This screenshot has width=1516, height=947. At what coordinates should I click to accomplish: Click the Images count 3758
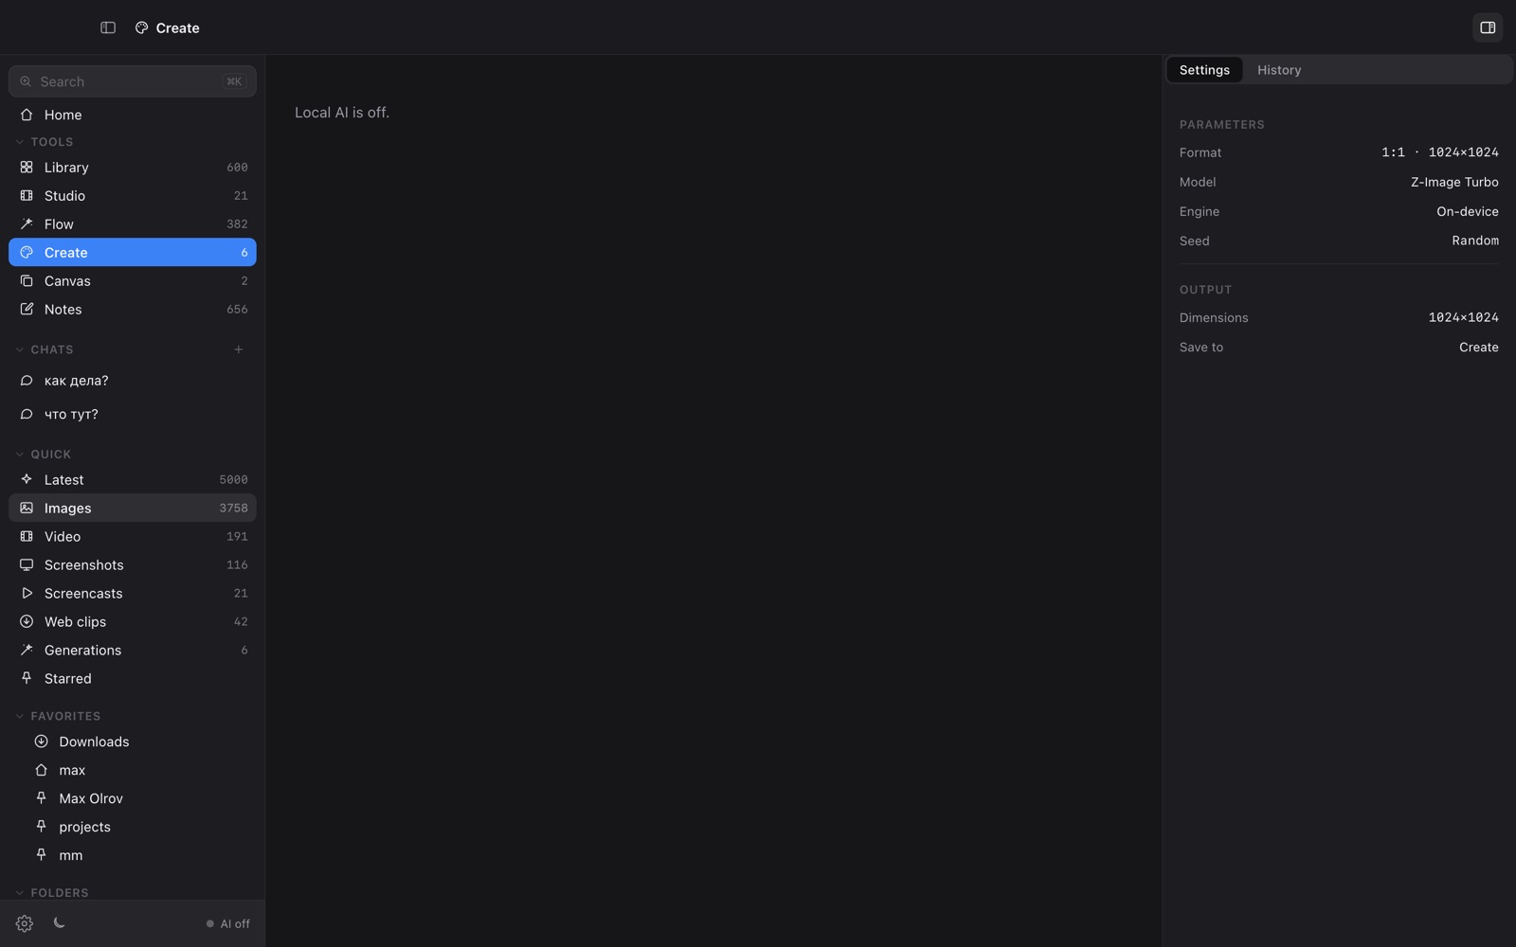coord(233,509)
